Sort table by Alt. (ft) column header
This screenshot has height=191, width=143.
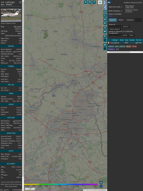(x=139, y=40)
